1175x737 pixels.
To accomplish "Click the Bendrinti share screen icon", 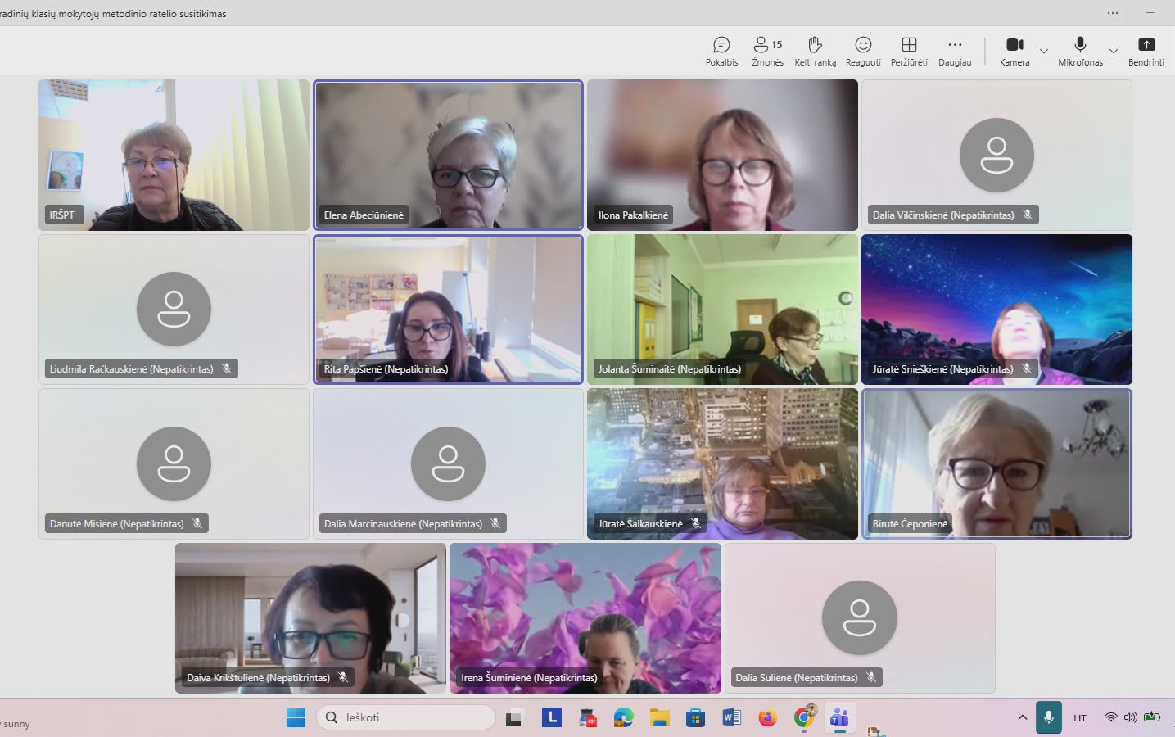I will click(x=1146, y=51).
